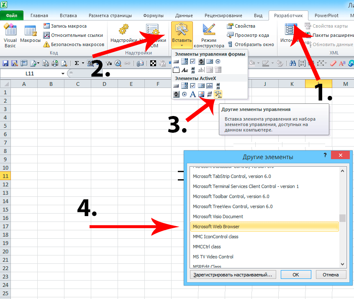The height and width of the screenshot is (299, 354).
Task: Insert a form control label
Action: (185, 70)
